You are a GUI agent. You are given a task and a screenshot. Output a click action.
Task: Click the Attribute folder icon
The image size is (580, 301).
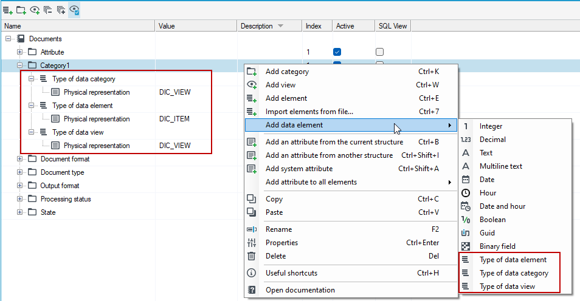coord(33,52)
